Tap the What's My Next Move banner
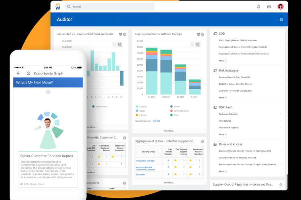301x200 pixels. tap(48, 82)
